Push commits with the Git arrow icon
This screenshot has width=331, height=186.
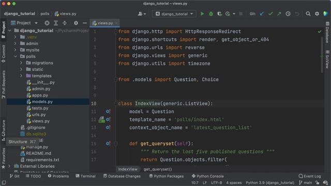coord(279,14)
